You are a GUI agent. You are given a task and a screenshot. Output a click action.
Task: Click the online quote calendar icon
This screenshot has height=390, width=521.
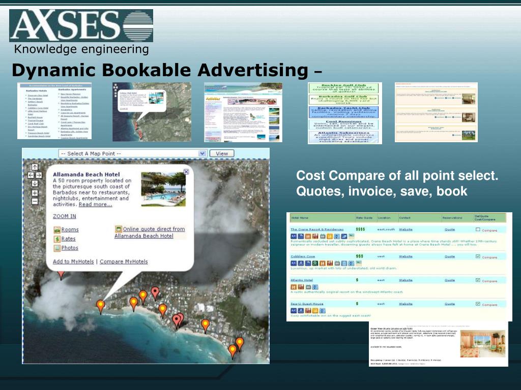click(x=118, y=229)
